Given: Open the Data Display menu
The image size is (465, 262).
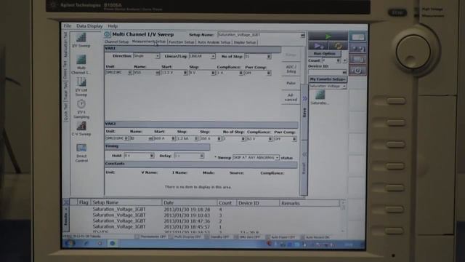Looking at the screenshot, I should point(89,26).
